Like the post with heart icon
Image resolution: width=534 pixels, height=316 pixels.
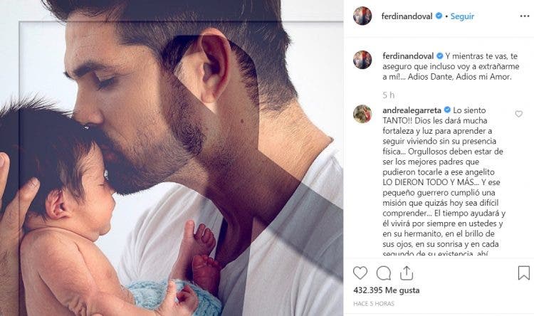(x=360, y=273)
